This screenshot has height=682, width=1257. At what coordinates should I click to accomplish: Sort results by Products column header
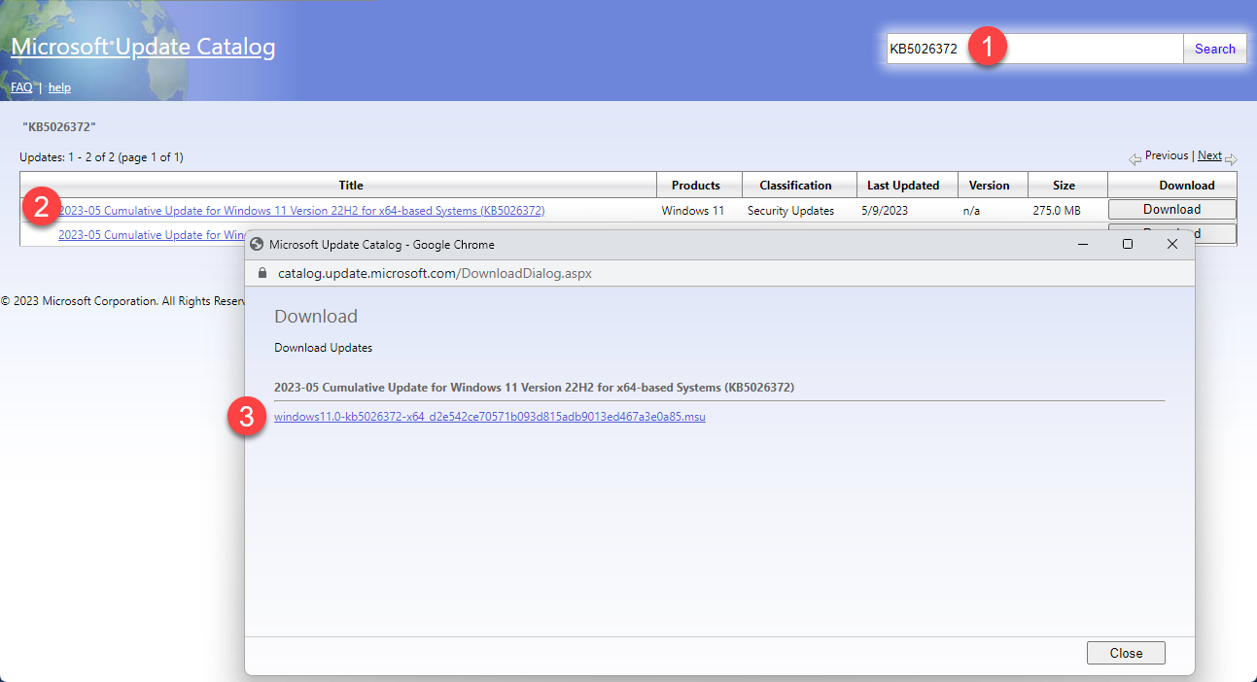click(695, 186)
